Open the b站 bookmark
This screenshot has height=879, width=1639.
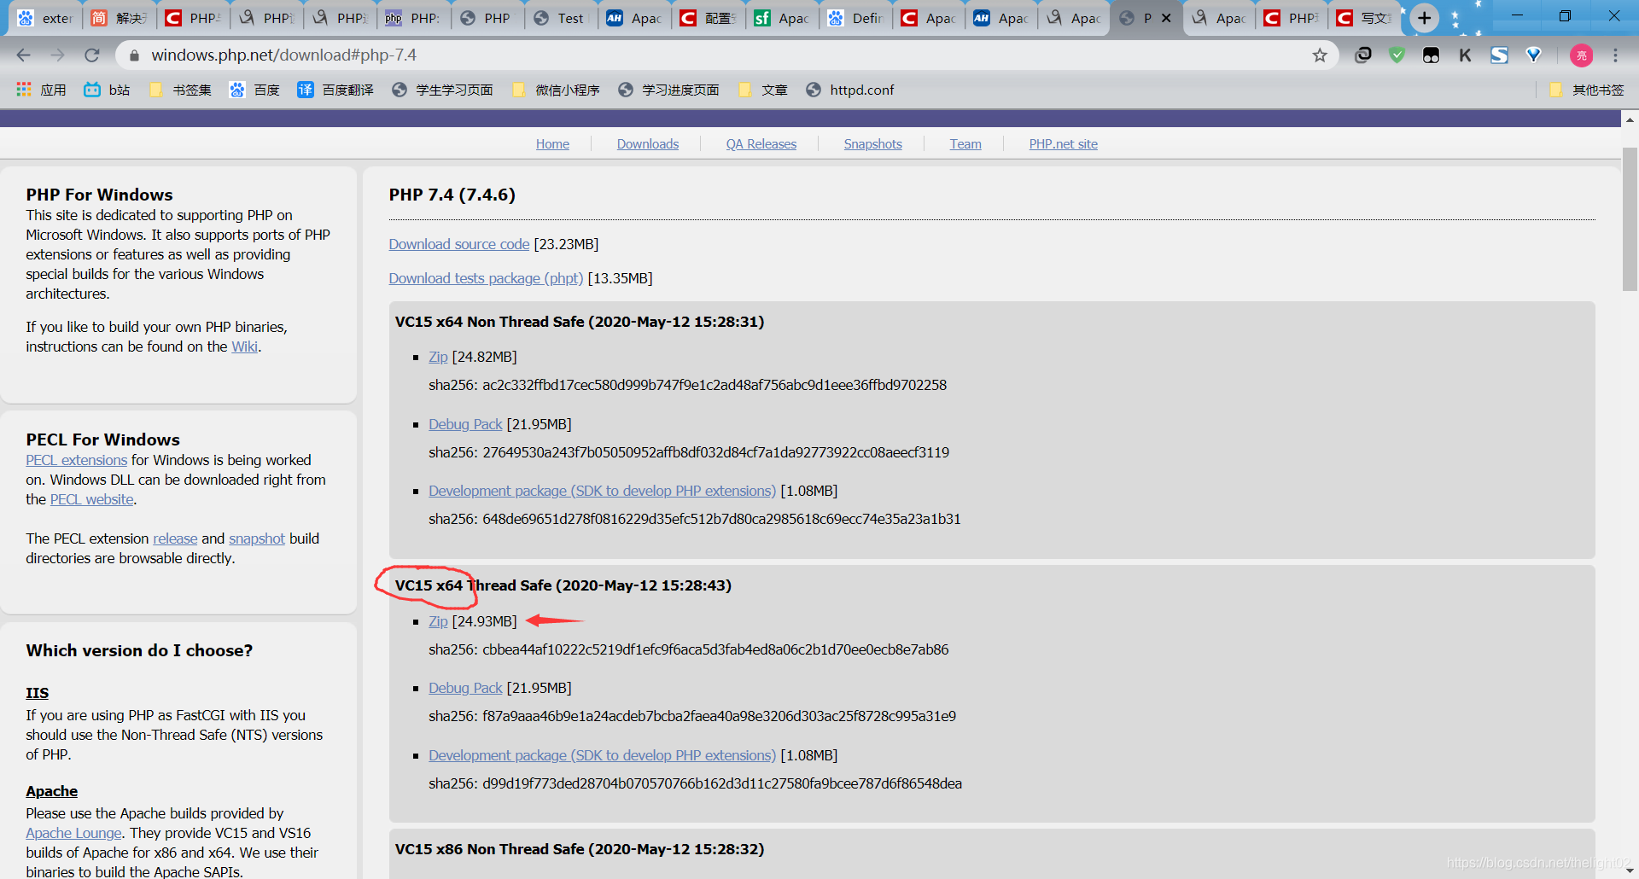(107, 90)
